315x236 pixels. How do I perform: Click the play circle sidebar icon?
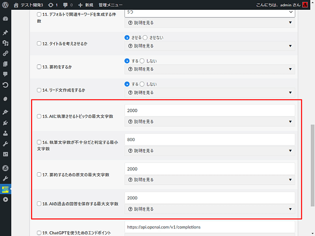(x=6, y=199)
